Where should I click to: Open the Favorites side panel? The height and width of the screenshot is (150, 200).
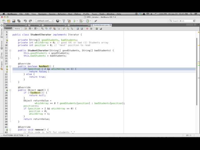2,33
